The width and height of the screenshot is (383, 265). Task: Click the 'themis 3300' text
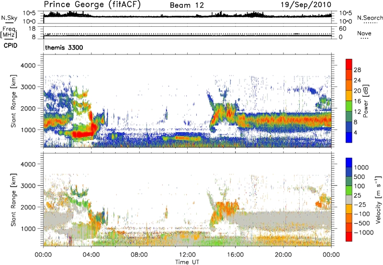64,47
